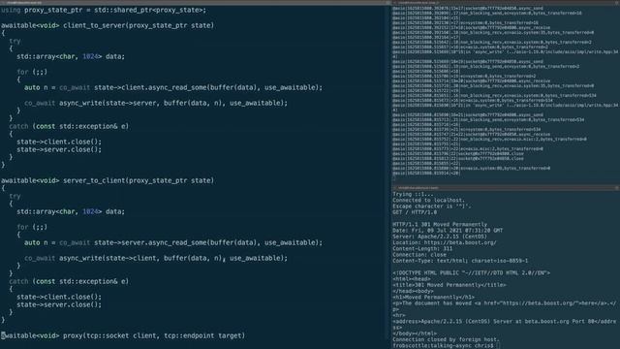Click 'Connected to localhost.' in terminal
Image resolution: width=620 pixels, height=349 pixels.
point(428,201)
